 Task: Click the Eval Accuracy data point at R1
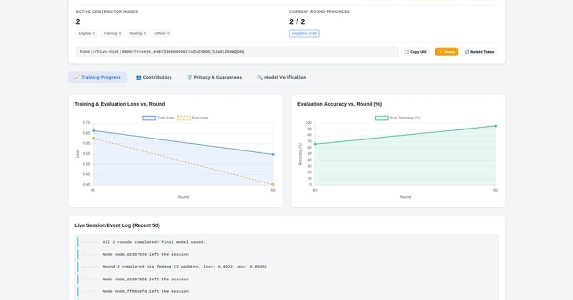pyautogui.click(x=315, y=144)
